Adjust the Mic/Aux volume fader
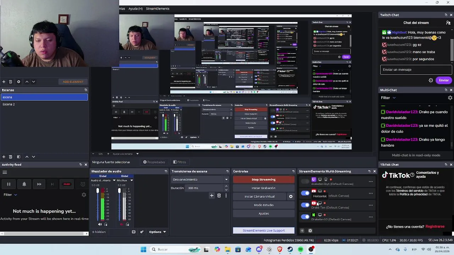Screen dimensions: 454x255 pos(119,191)
